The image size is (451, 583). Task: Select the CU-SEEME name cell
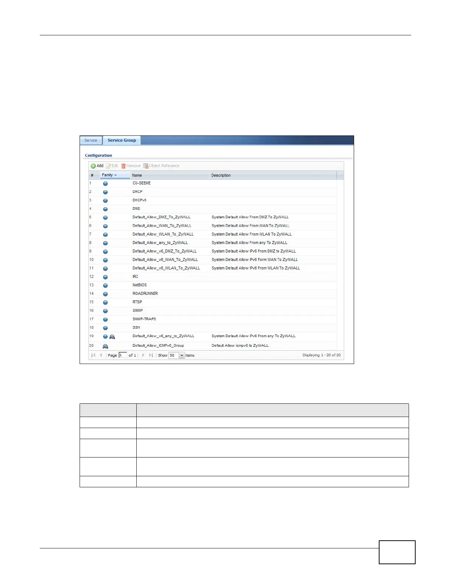(x=142, y=183)
